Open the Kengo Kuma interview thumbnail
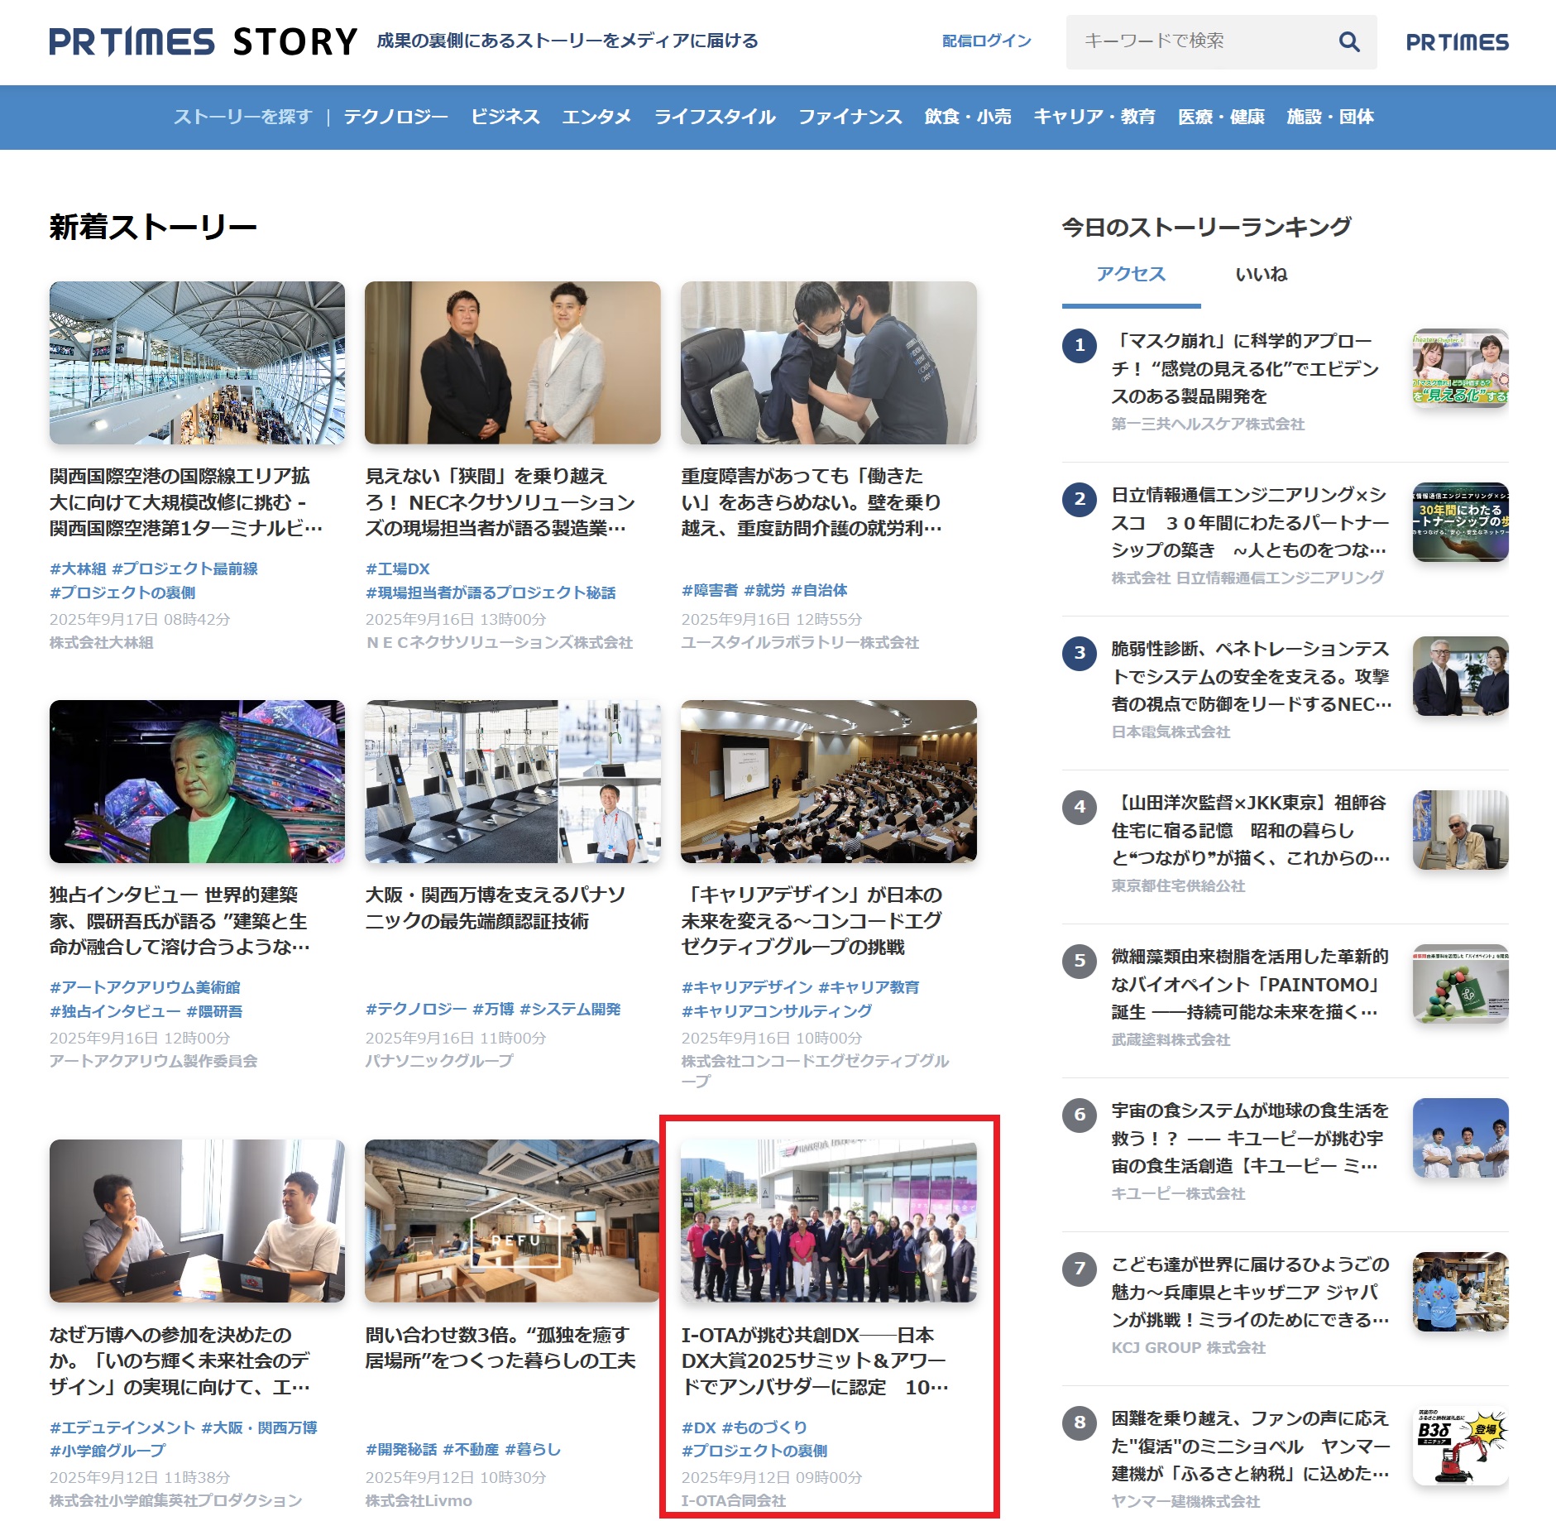Image resolution: width=1556 pixels, height=1521 pixels. tap(197, 781)
